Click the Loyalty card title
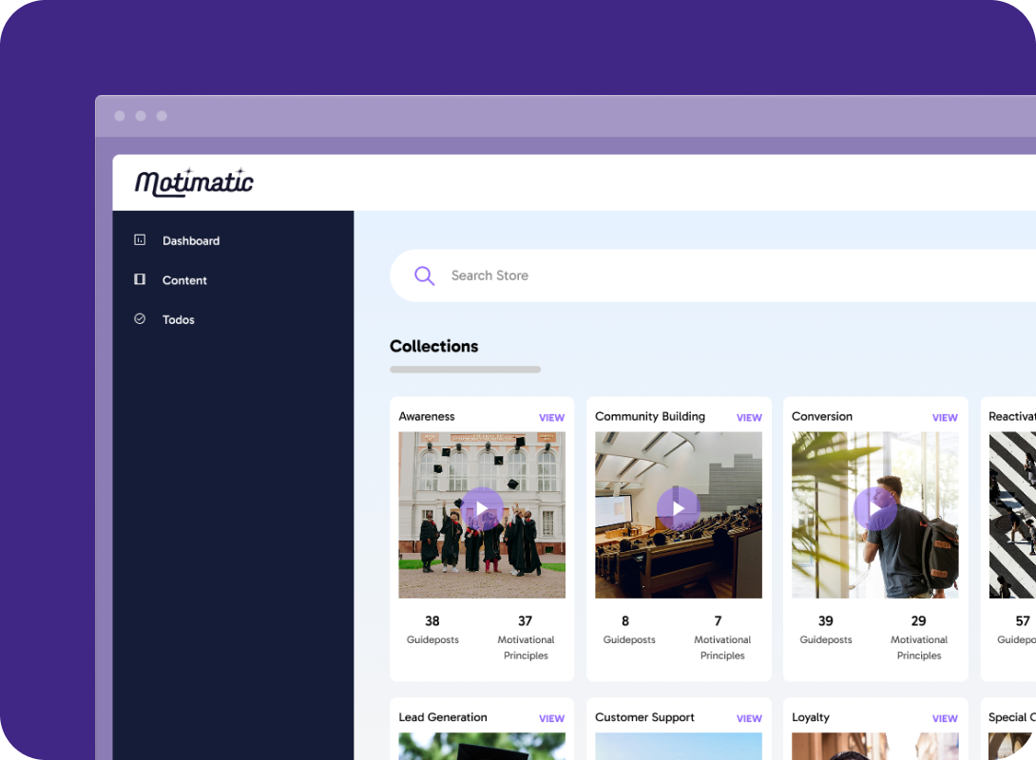1036x760 pixels. click(811, 718)
